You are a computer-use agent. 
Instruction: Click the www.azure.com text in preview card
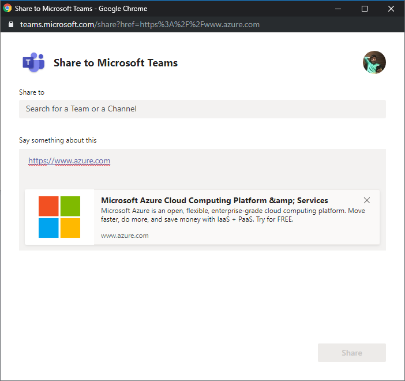(125, 236)
